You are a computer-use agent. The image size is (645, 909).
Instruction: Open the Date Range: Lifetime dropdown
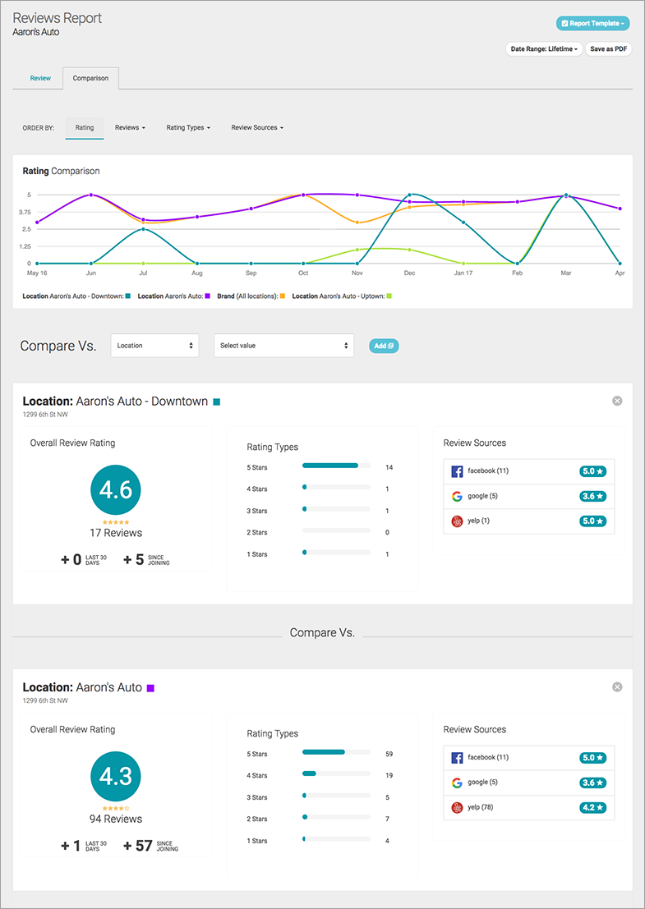[544, 49]
